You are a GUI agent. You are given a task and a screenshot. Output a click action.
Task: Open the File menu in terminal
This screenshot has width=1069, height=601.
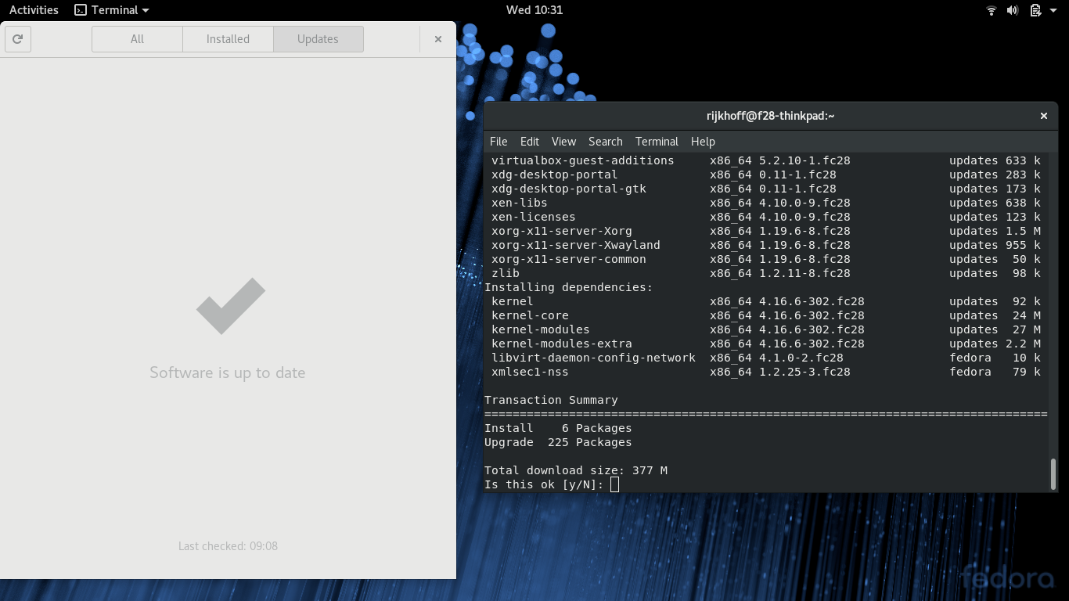(499, 142)
